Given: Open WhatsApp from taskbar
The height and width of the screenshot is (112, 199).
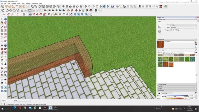Looking at the screenshot, I should coord(35,108).
